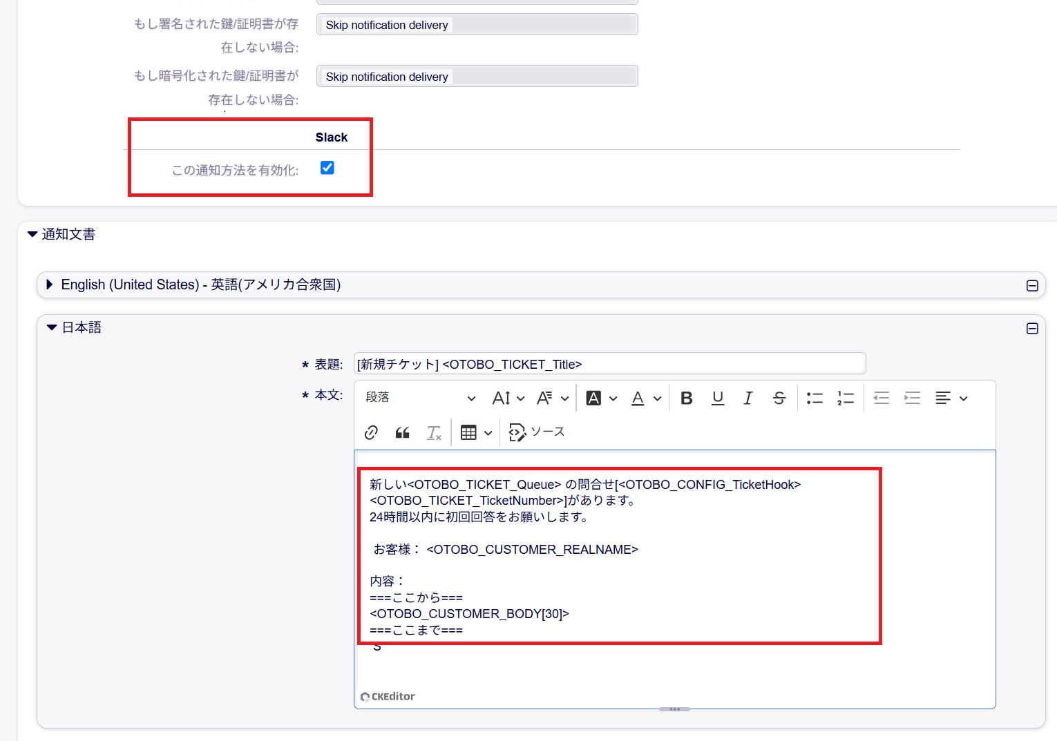Open font background color picker
This screenshot has width=1057, height=741.
(x=602, y=398)
